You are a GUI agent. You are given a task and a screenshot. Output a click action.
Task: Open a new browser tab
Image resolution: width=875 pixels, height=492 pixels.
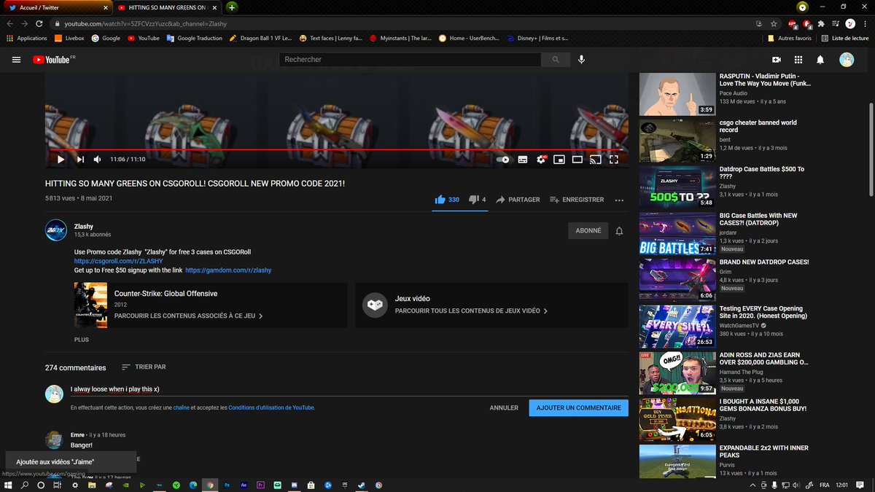232,7
